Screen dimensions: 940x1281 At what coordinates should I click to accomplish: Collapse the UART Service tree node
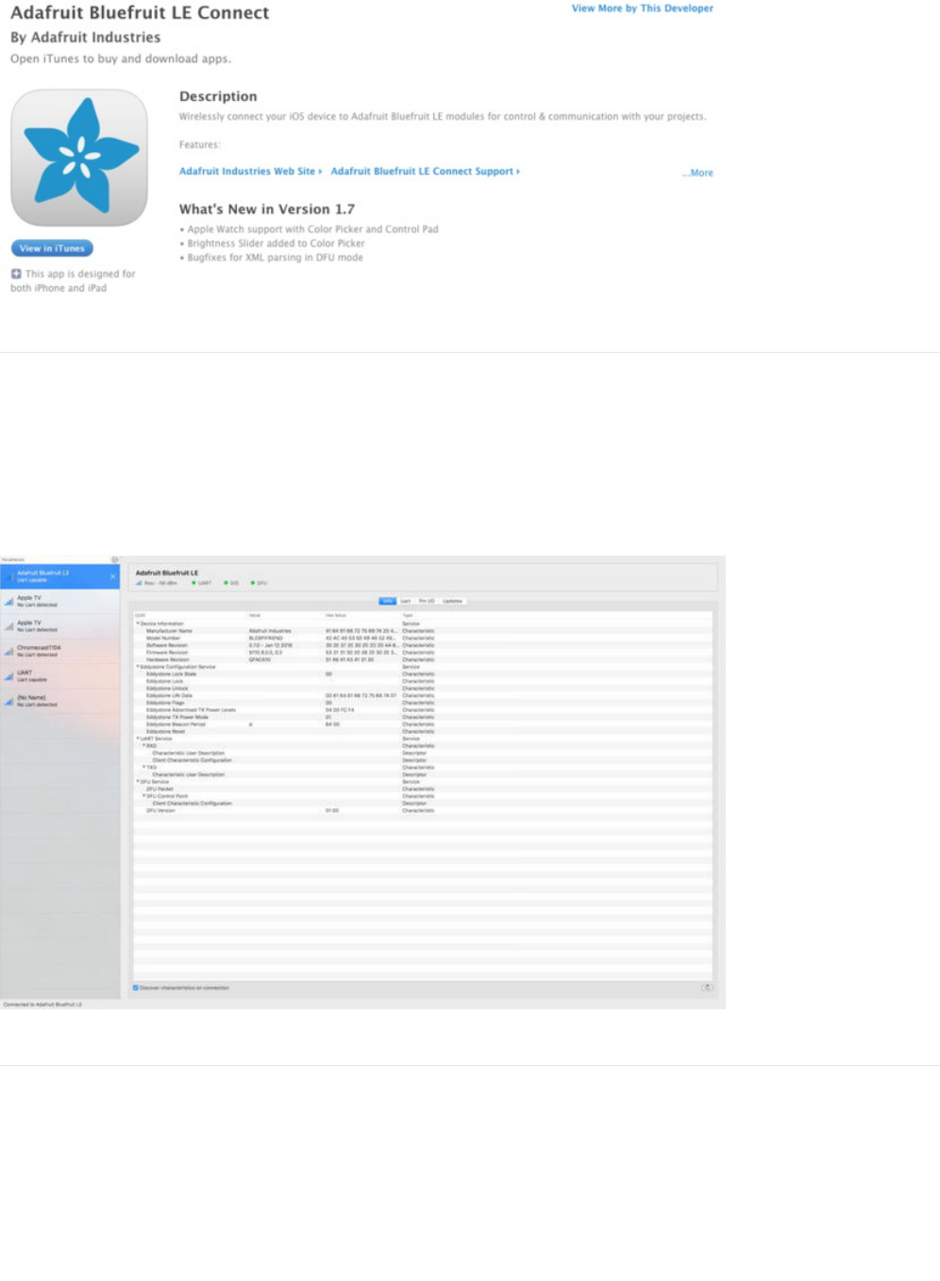tap(138, 739)
